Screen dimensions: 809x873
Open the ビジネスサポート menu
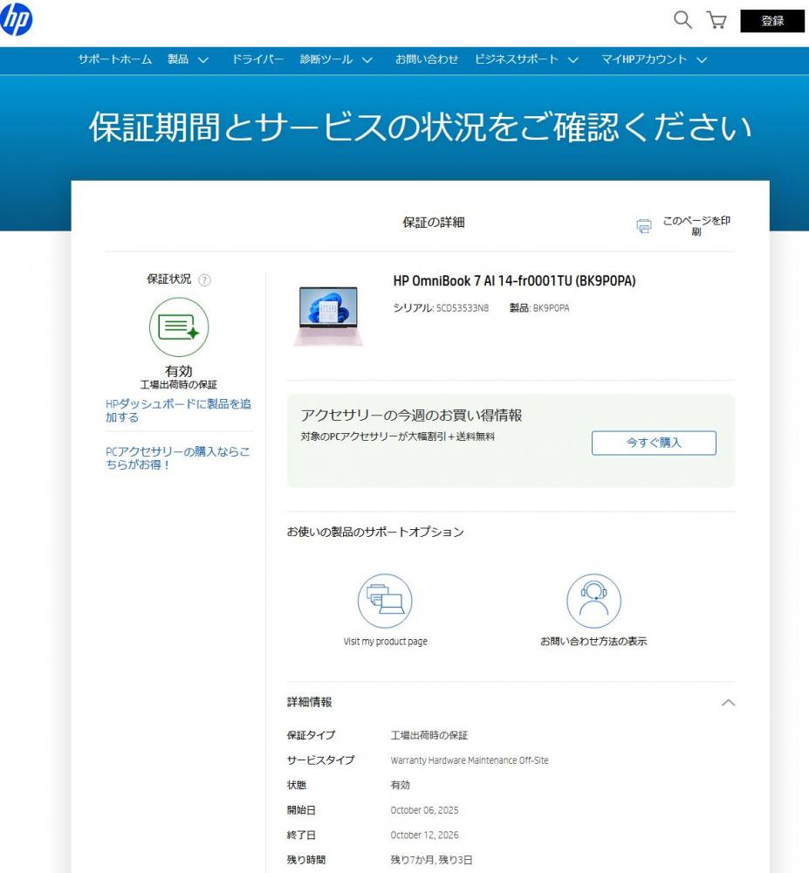517,59
